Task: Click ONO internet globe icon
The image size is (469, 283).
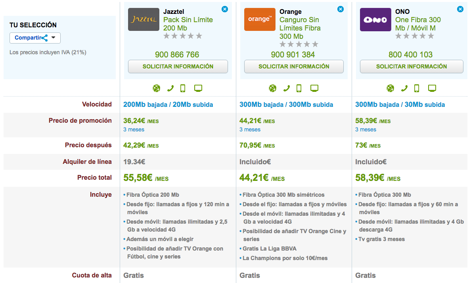Action: 391,88
